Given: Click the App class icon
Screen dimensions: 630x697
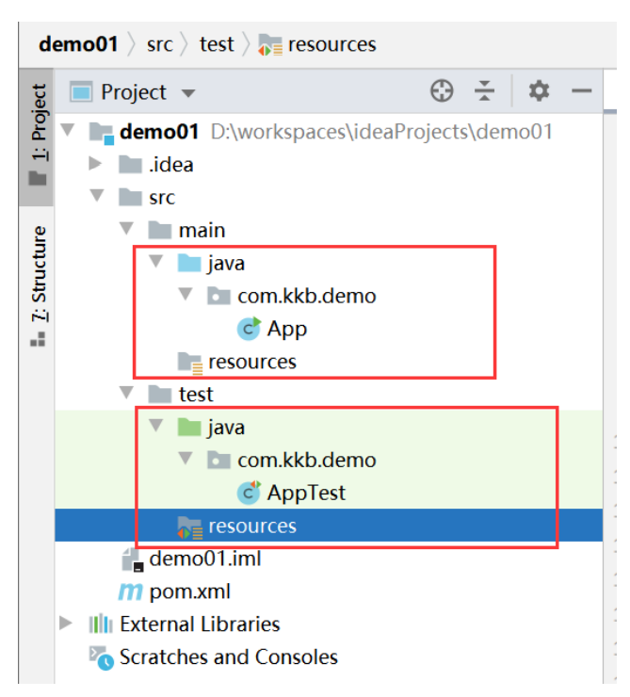Looking at the screenshot, I should pyautogui.click(x=249, y=329).
